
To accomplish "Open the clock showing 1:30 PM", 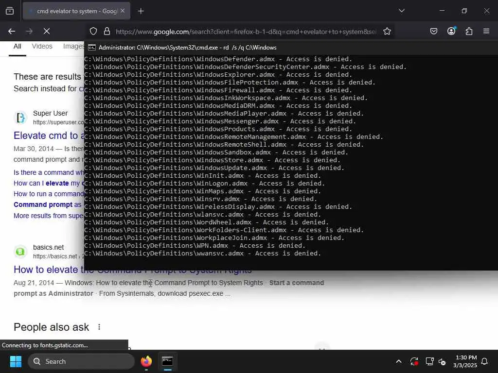I will [x=465, y=361].
